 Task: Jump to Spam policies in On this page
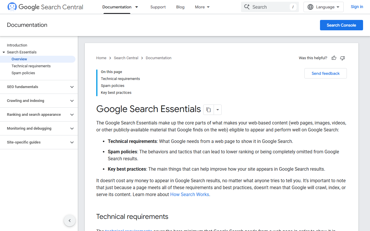pos(112,86)
